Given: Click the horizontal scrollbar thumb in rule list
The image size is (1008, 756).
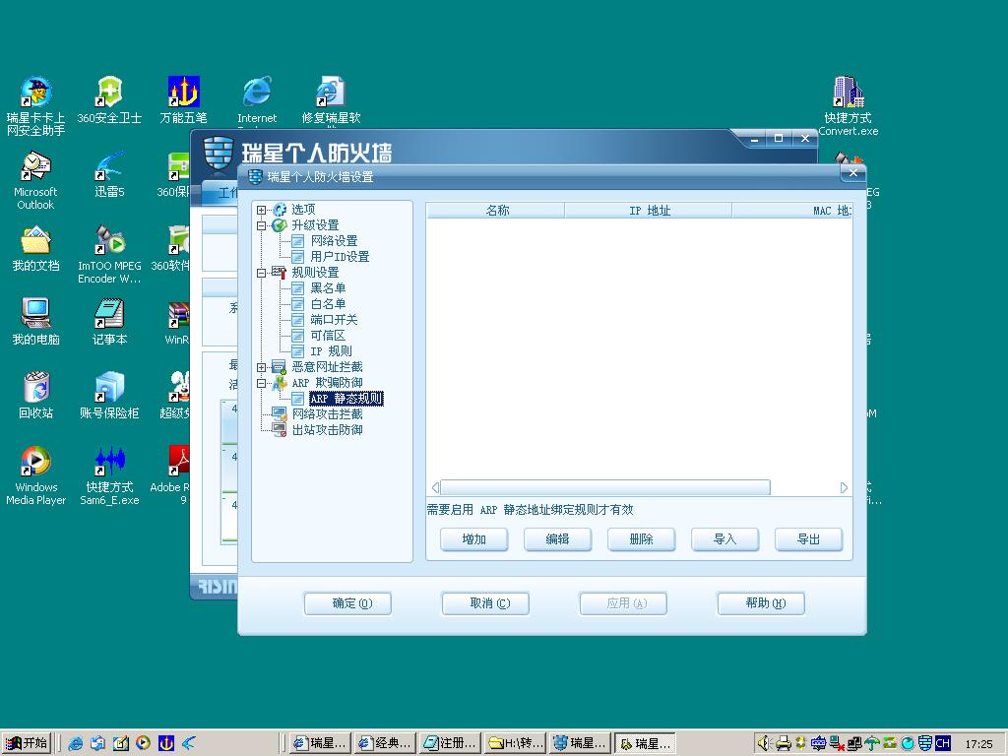Looking at the screenshot, I should (x=605, y=487).
